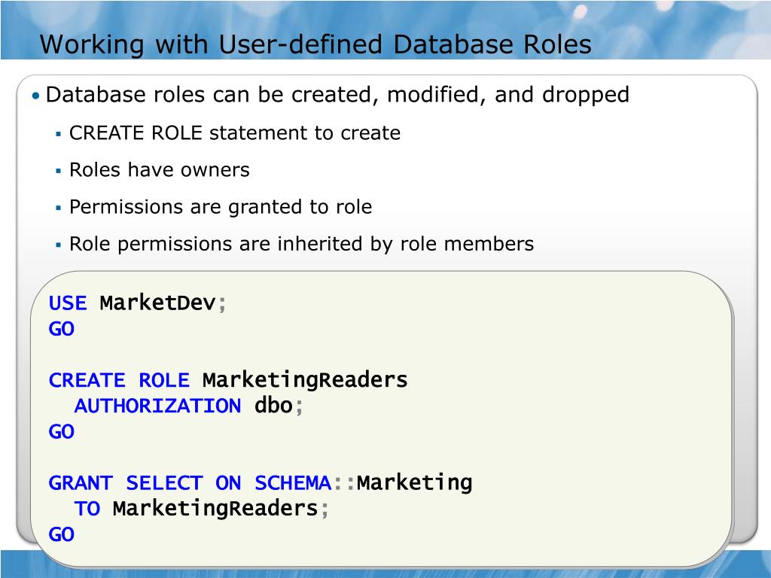
Task: Select the MarketingReaders role name after CREATE ROLE
Action: [305, 380]
